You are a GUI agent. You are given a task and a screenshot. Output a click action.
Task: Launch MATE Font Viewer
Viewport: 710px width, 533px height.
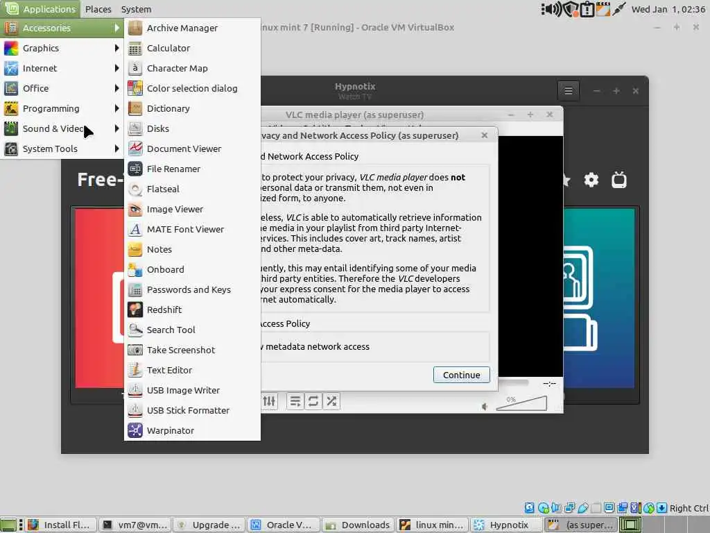click(192, 229)
